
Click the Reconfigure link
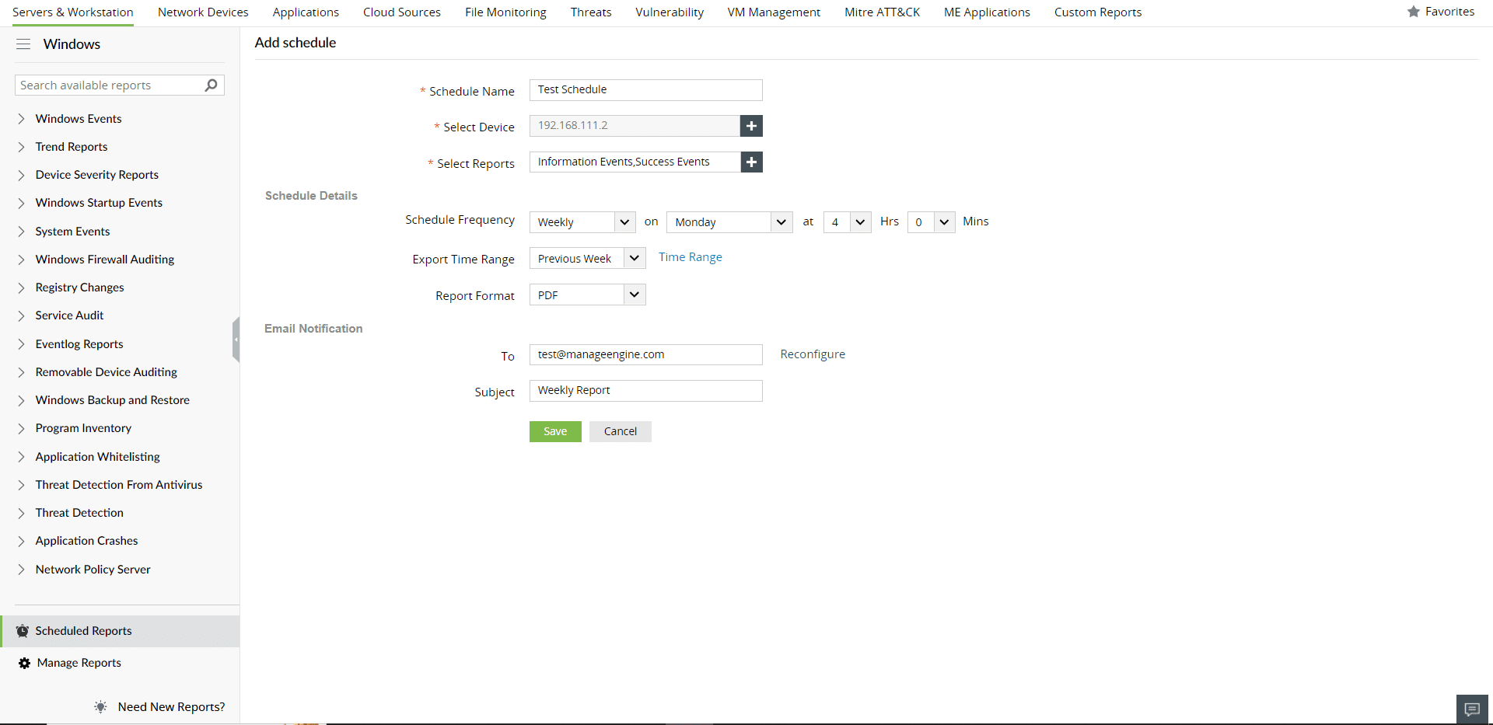click(812, 354)
